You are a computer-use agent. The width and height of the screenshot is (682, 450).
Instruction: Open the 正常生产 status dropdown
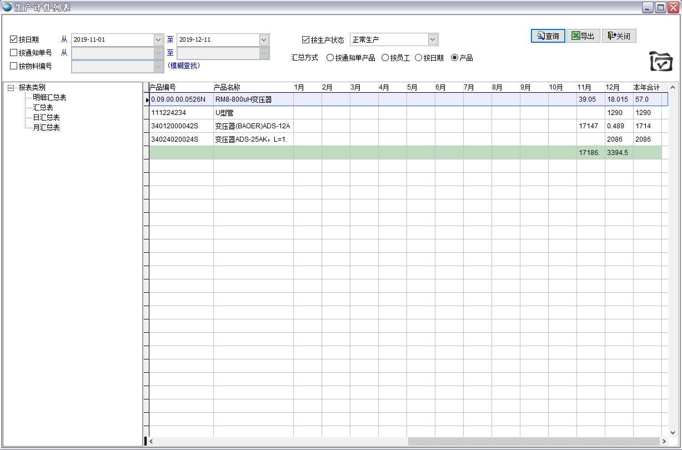(x=433, y=40)
